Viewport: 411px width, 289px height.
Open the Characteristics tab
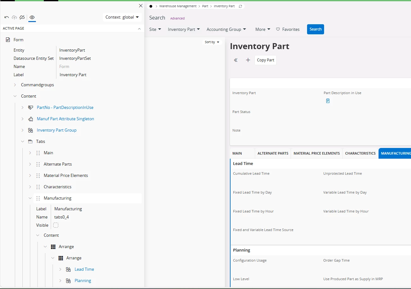pyautogui.click(x=360, y=153)
